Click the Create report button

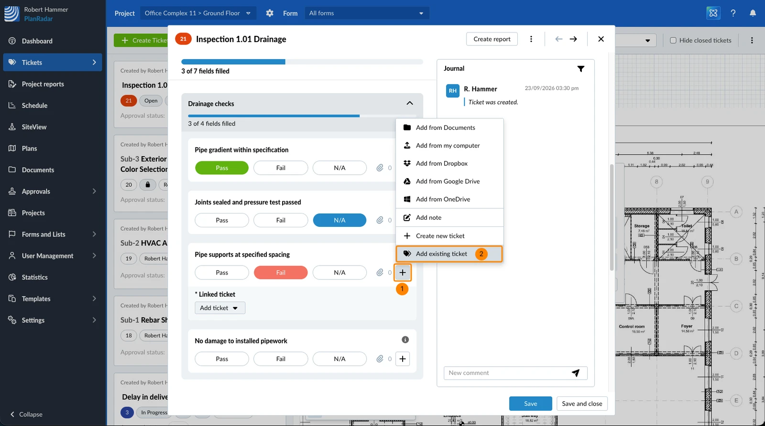[492, 39]
